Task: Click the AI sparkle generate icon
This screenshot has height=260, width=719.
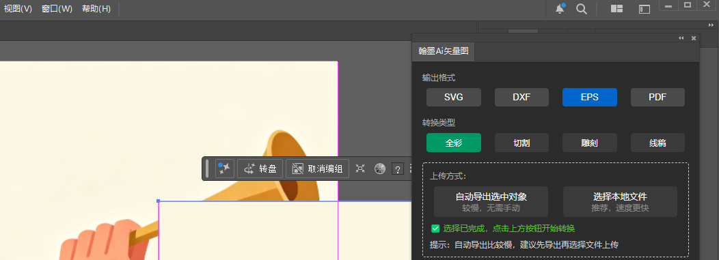Action: [225, 169]
